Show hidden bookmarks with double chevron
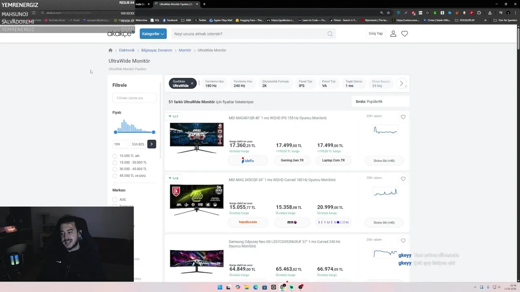This screenshot has height=292, width=520. (x=485, y=20)
